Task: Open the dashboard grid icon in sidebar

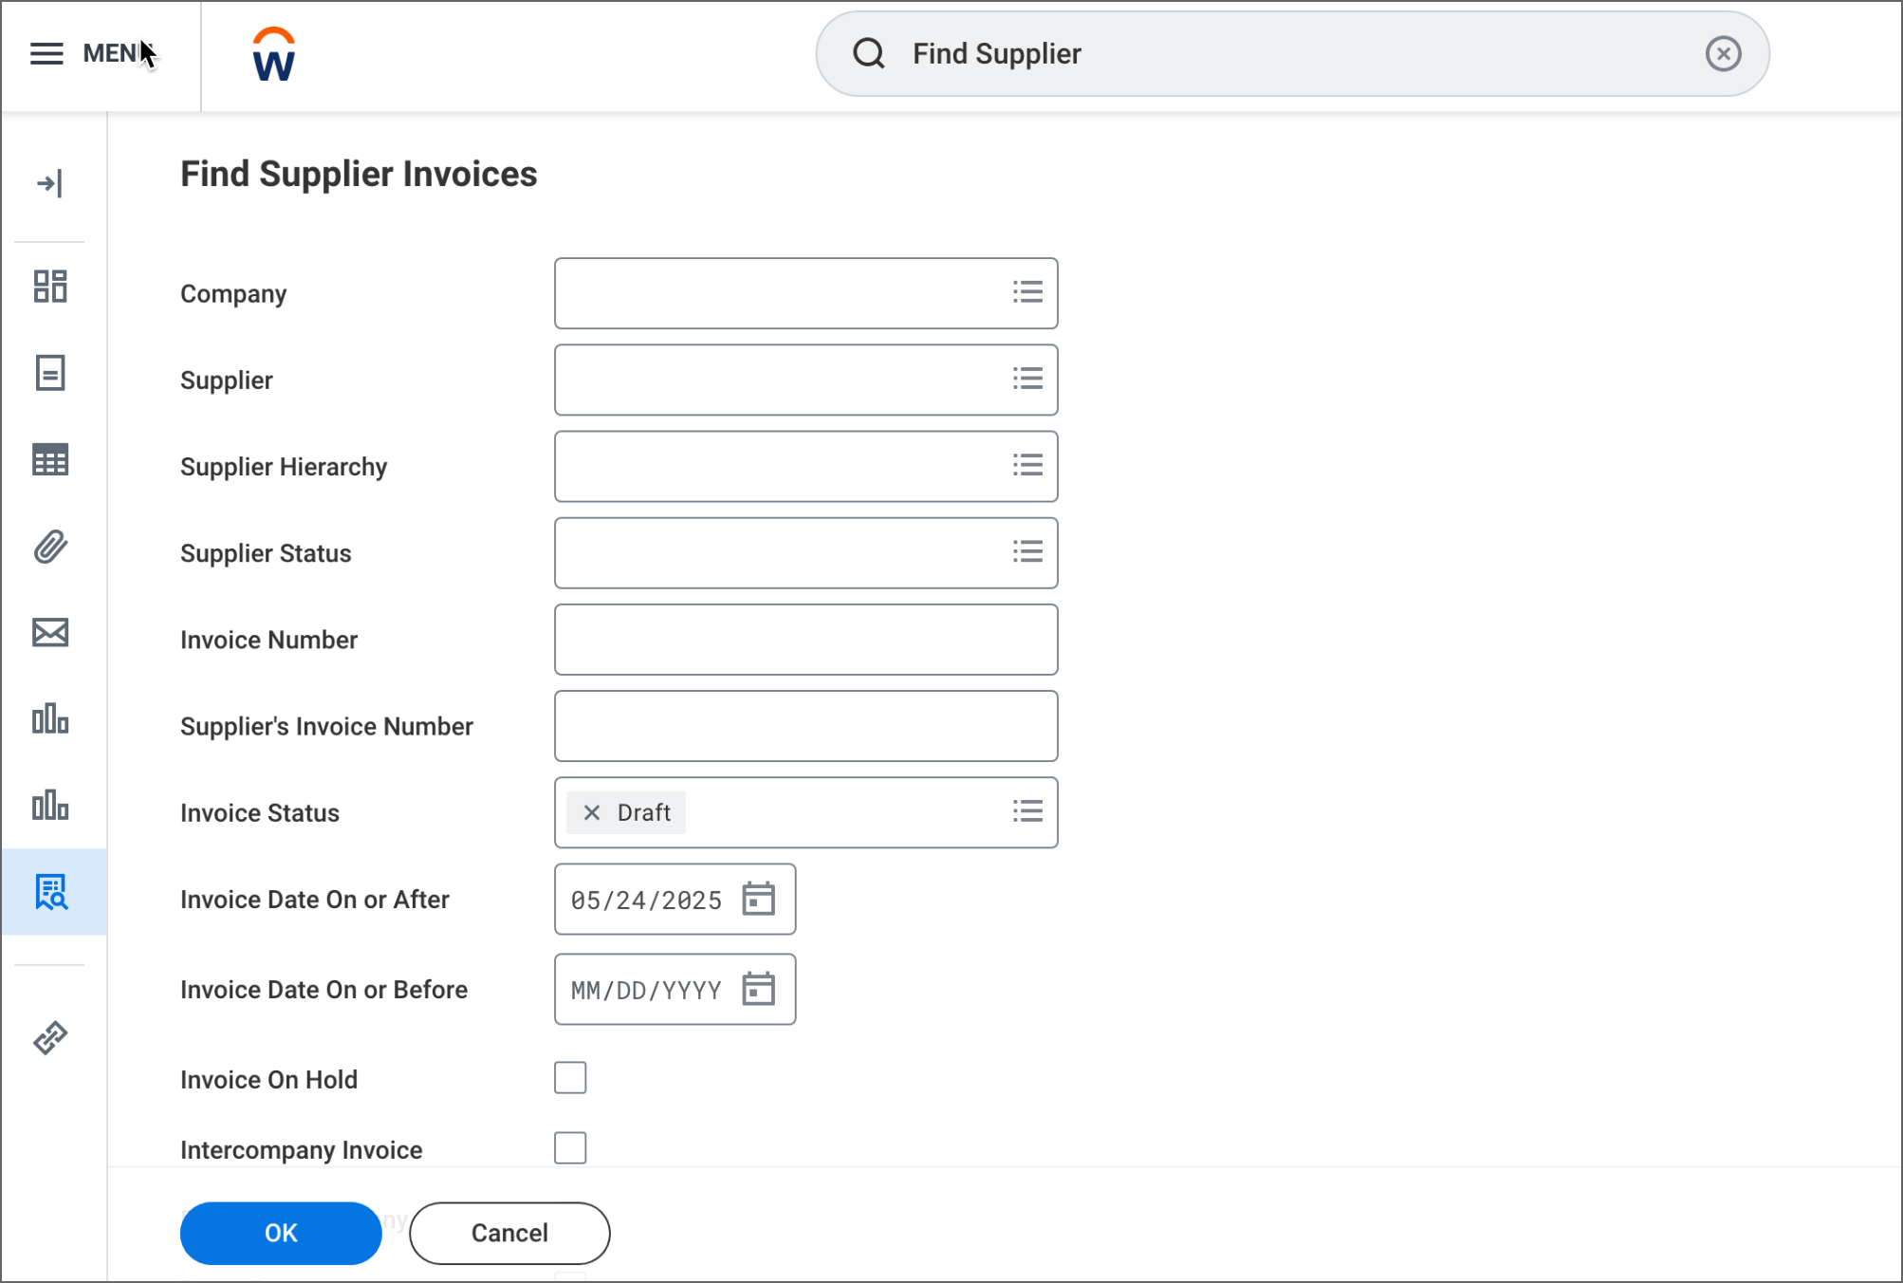Action: pos(51,286)
